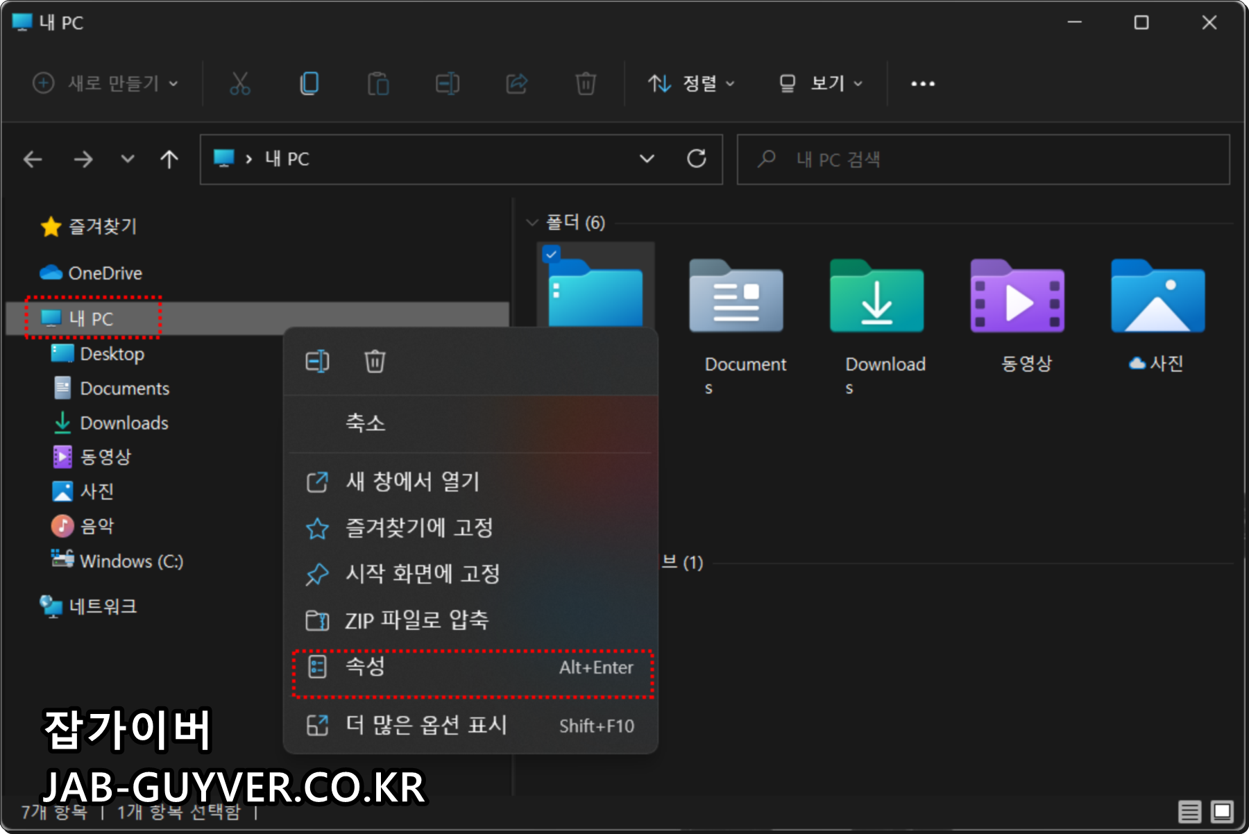Open the 새로 만들기 dropdown

[x=105, y=83]
